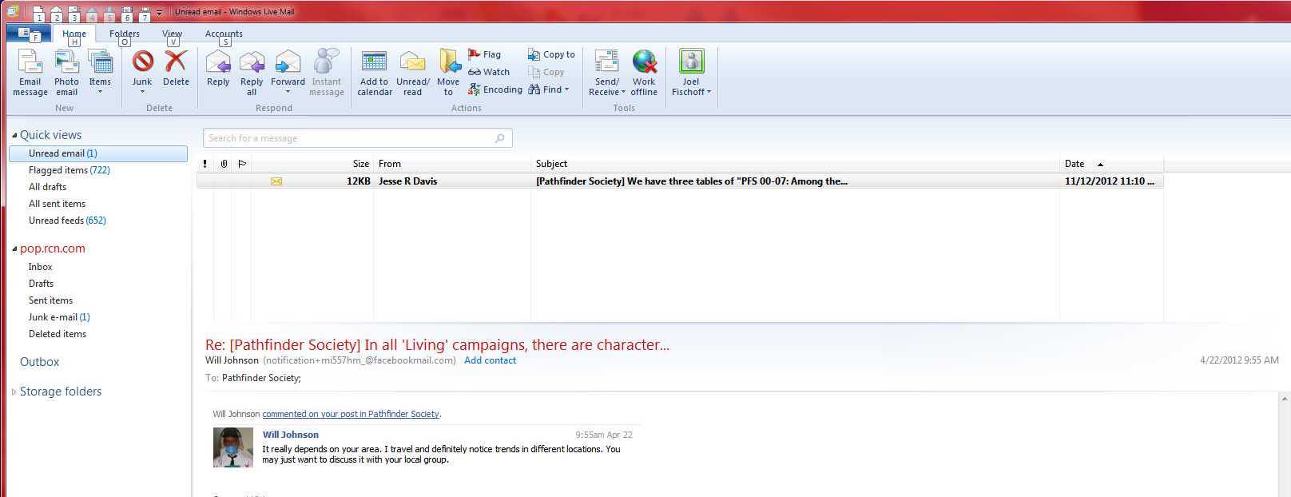
Task: Open the Find dropdown
Action: coord(549,89)
